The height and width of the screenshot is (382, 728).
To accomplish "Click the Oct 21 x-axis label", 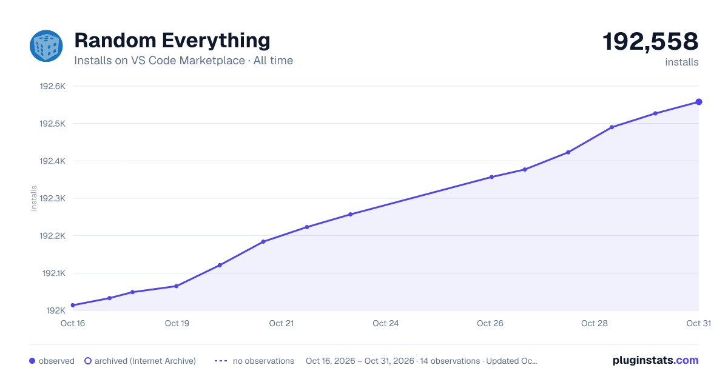I will 281,323.
